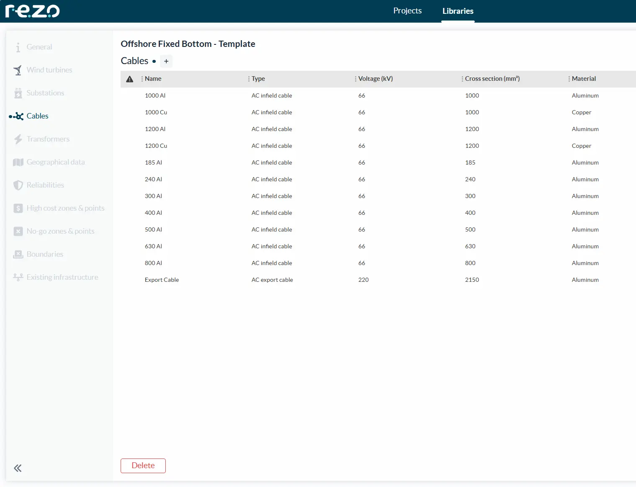Image resolution: width=636 pixels, height=487 pixels.
Task: Open the Material column options menu
Action: click(569, 79)
